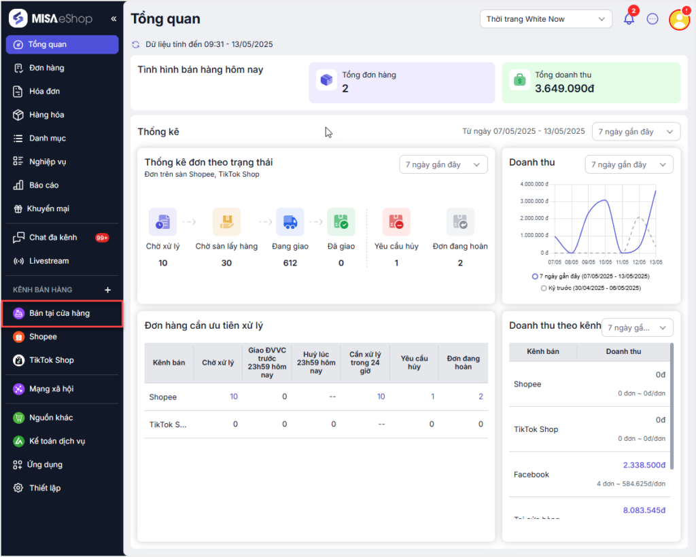Open the user avatar profile

(x=679, y=19)
